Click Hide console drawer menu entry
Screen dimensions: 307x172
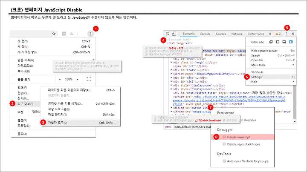click(x=271, y=51)
